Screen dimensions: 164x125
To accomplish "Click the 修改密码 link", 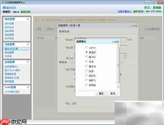I will 26,12.
